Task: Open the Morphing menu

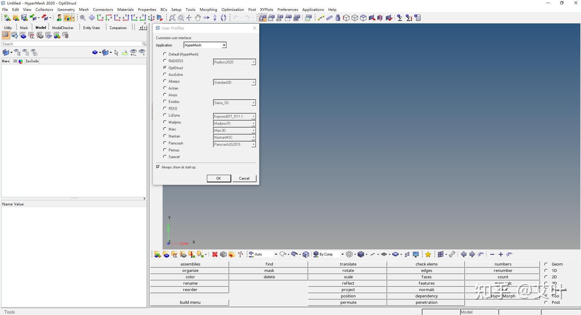Action: pyautogui.click(x=208, y=9)
